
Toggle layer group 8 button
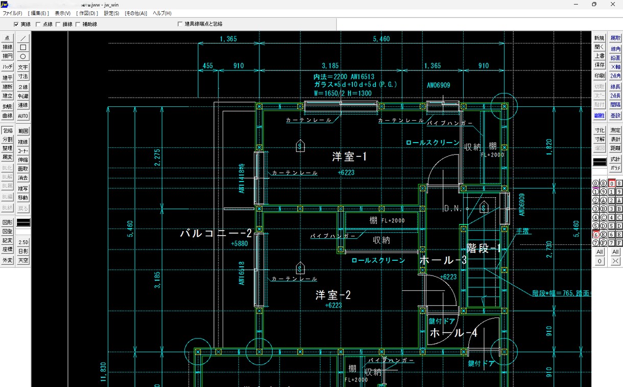tap(619, 183)
